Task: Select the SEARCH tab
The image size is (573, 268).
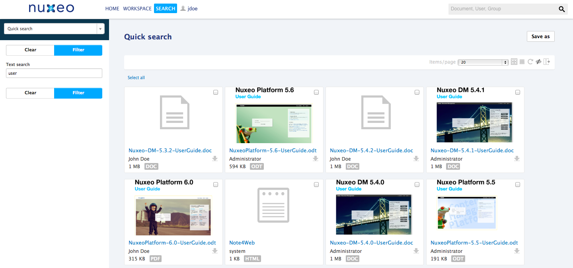Action: 166,8
